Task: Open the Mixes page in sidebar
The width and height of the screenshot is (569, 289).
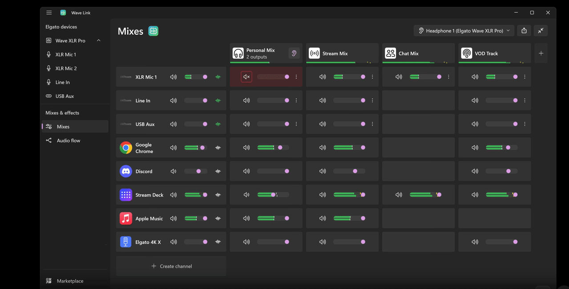Action: click(75, 127)
